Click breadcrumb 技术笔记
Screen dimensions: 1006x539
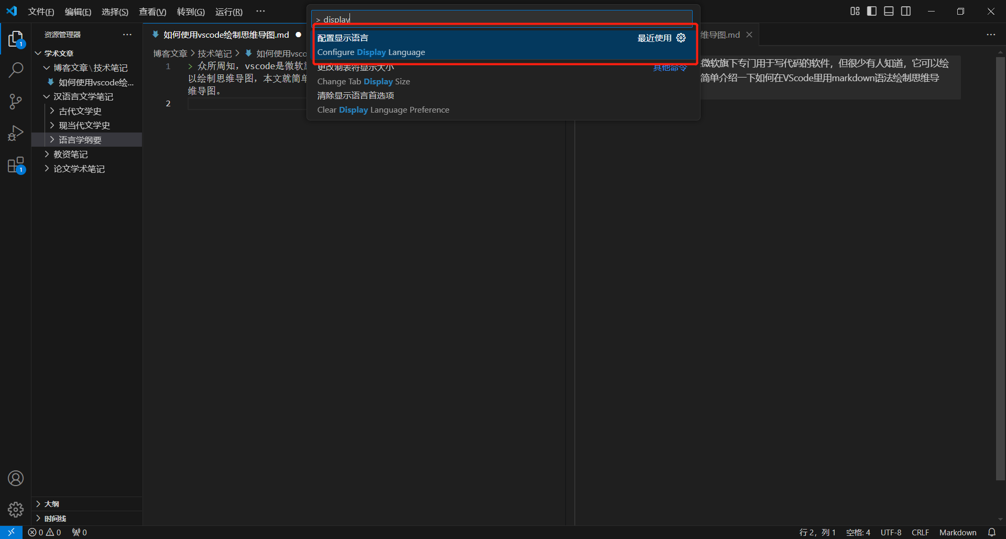click(215, 53)
